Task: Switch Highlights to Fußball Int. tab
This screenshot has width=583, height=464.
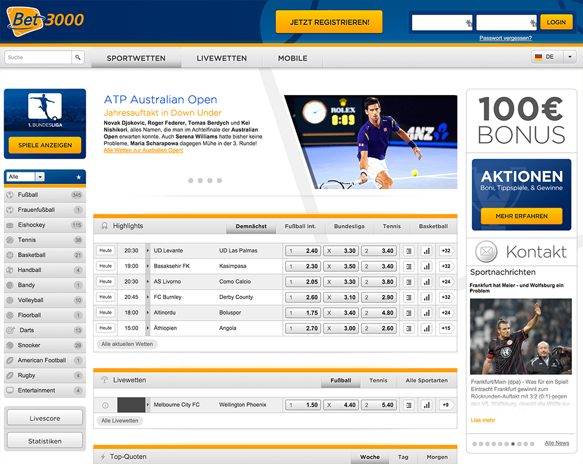Action: coord(300,226)
